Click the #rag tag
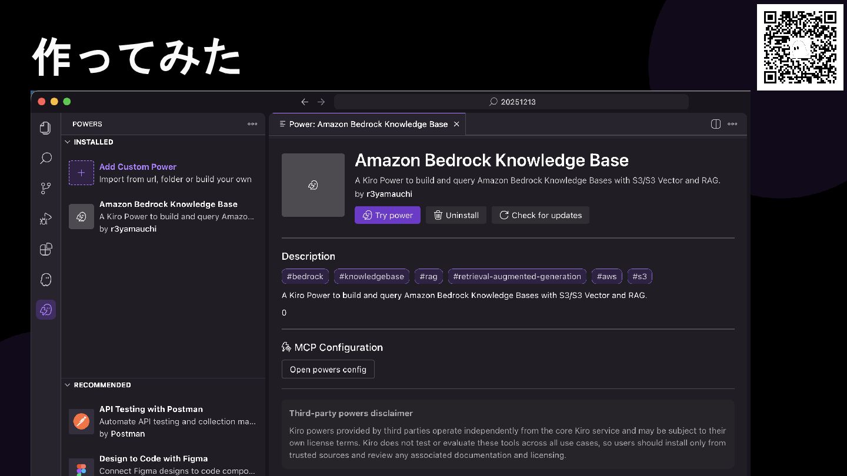Viewport: 847px width, 476px height. [x=428, y=276]
